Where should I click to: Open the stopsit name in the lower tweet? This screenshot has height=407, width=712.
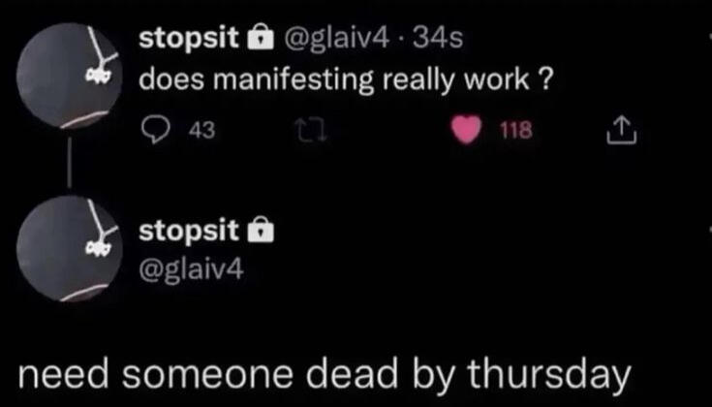click(x=189, y=230)
